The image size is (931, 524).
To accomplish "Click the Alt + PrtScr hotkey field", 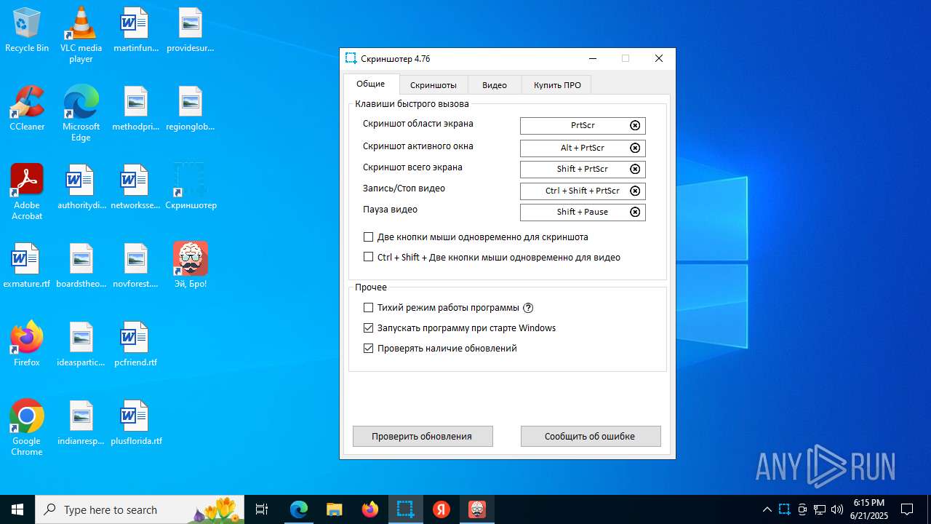I will (583, 148).
